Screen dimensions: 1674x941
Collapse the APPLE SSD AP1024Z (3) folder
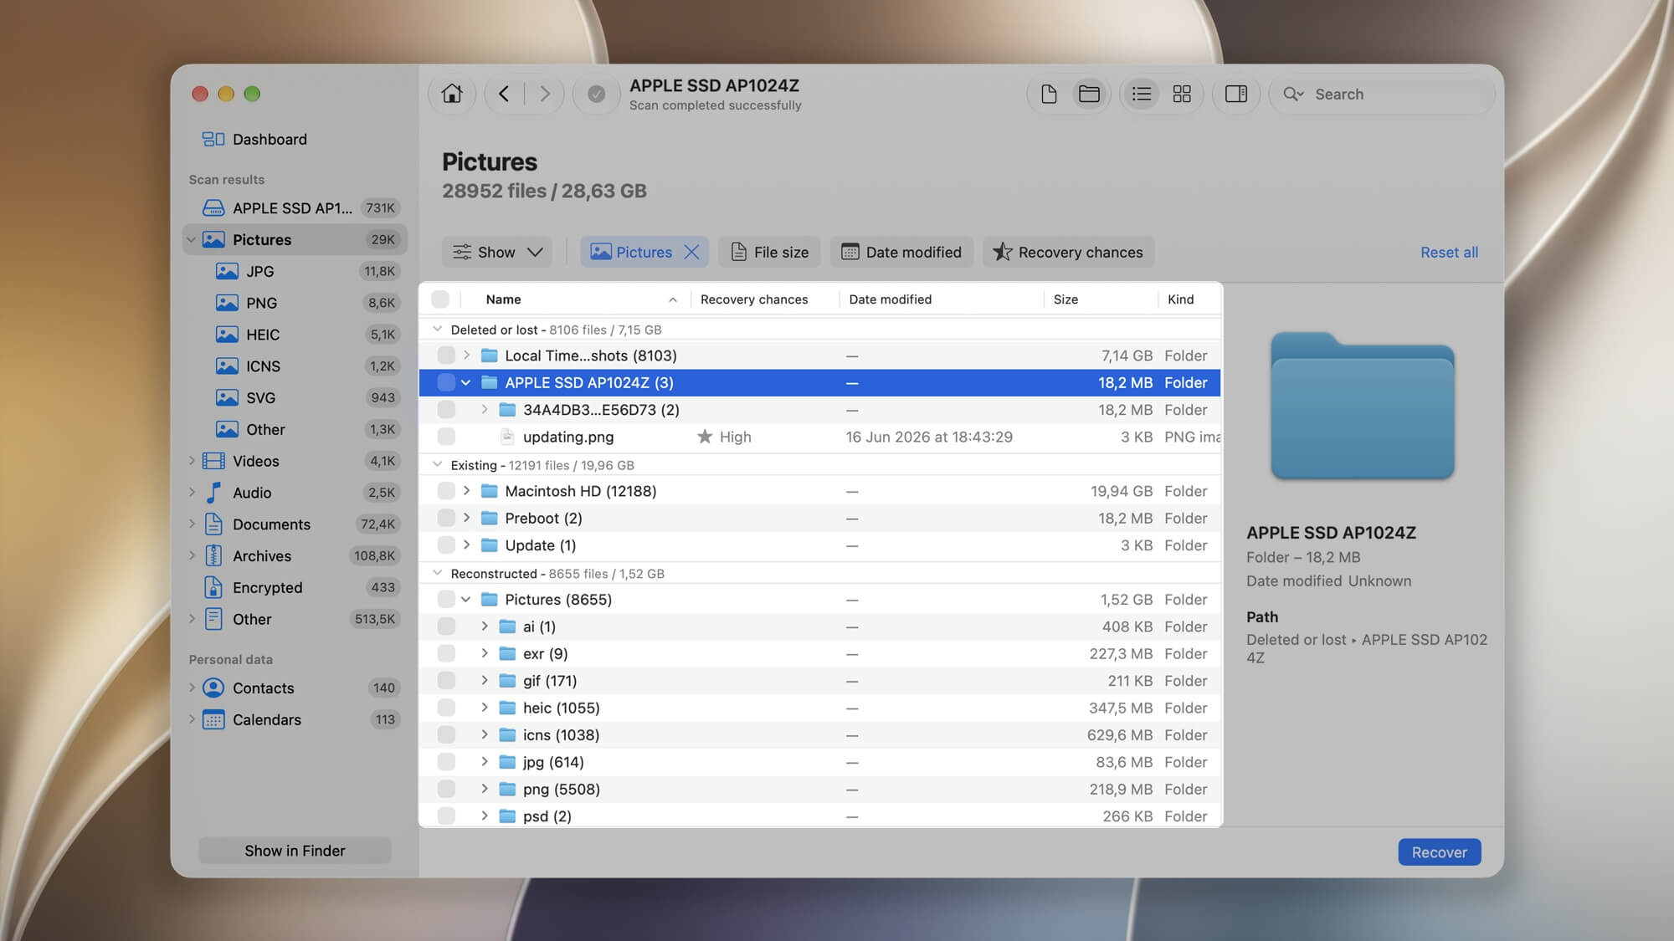(x=466, y=382)
